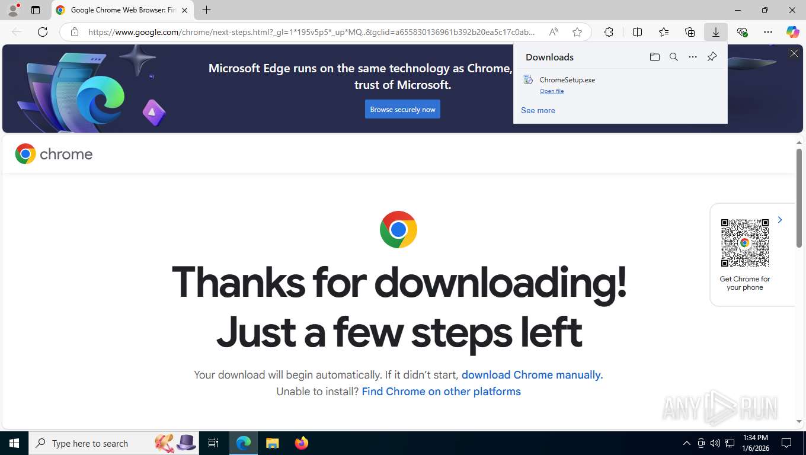Open the network tray icon
The image size is (806, 455).
(x=730, y=443)
